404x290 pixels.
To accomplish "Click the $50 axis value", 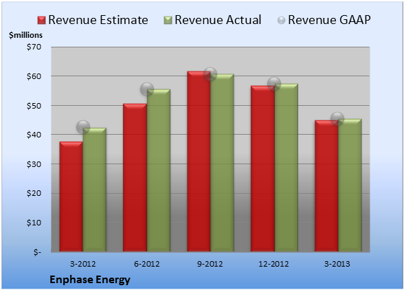I will coord(34,106).
